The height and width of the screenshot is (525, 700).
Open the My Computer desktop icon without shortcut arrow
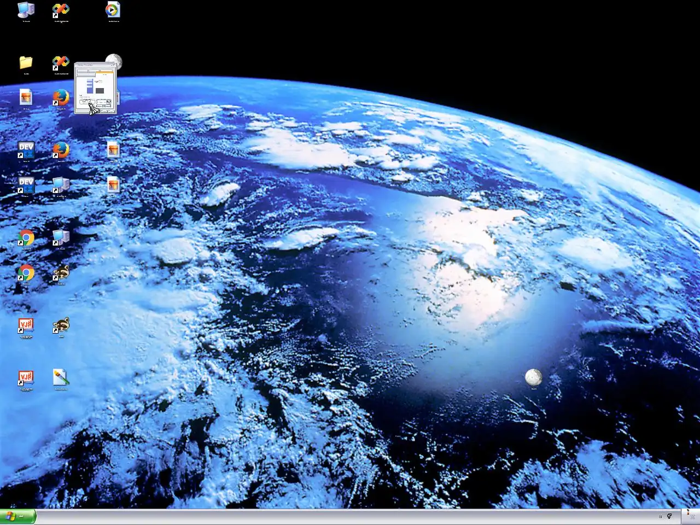click(26, 10)
